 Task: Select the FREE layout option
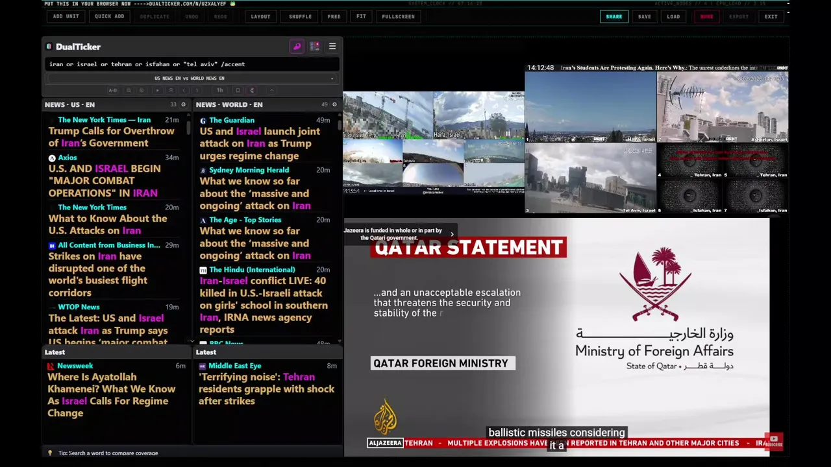point(334,16)
